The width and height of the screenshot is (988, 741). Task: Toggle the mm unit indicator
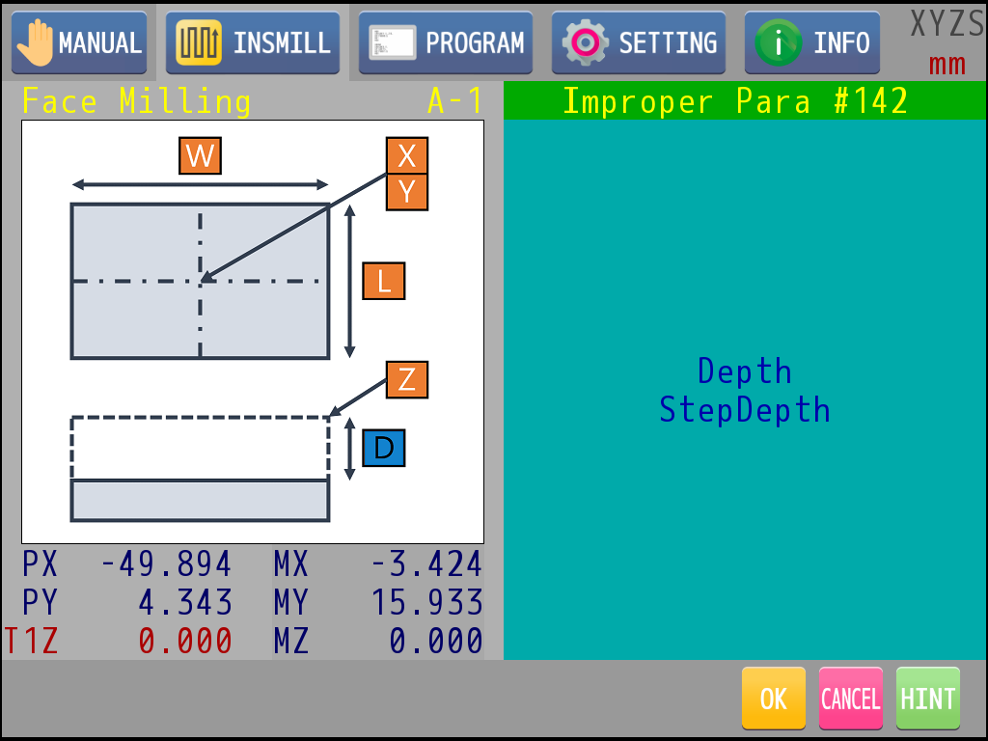point(947,66)
